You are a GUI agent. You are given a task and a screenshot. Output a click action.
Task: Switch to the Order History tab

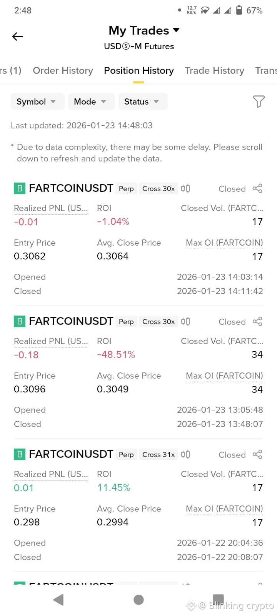63,70
